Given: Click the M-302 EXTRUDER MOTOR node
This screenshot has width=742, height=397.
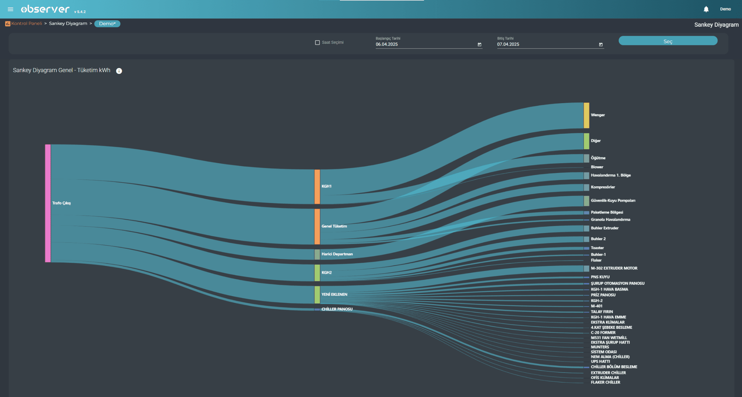Looking at the screenshot, I should tap(587, 268).
